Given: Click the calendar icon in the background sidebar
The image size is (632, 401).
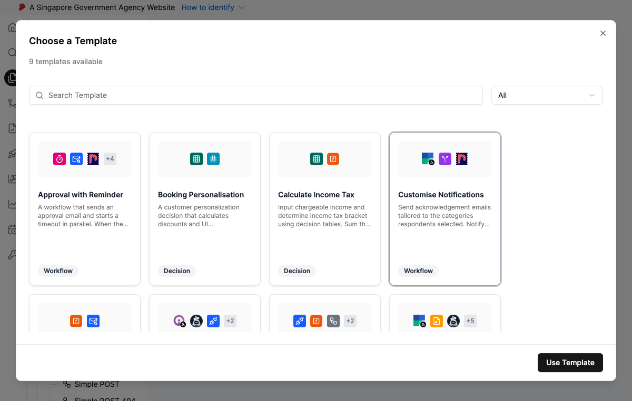Looking at the screenshot, I should click(x=12, y=230).
